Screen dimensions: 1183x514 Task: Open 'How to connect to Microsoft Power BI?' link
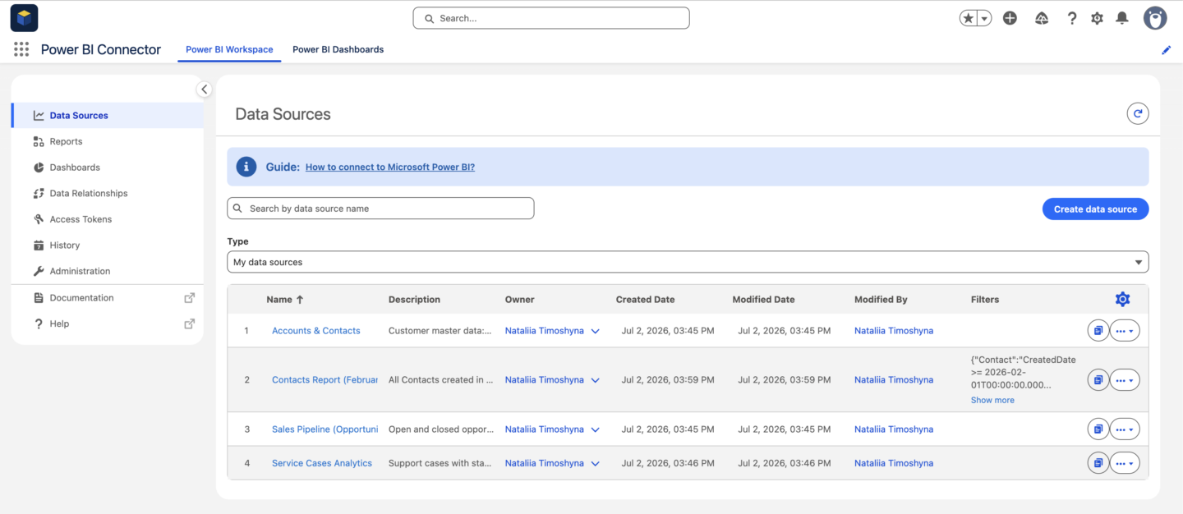390,167
